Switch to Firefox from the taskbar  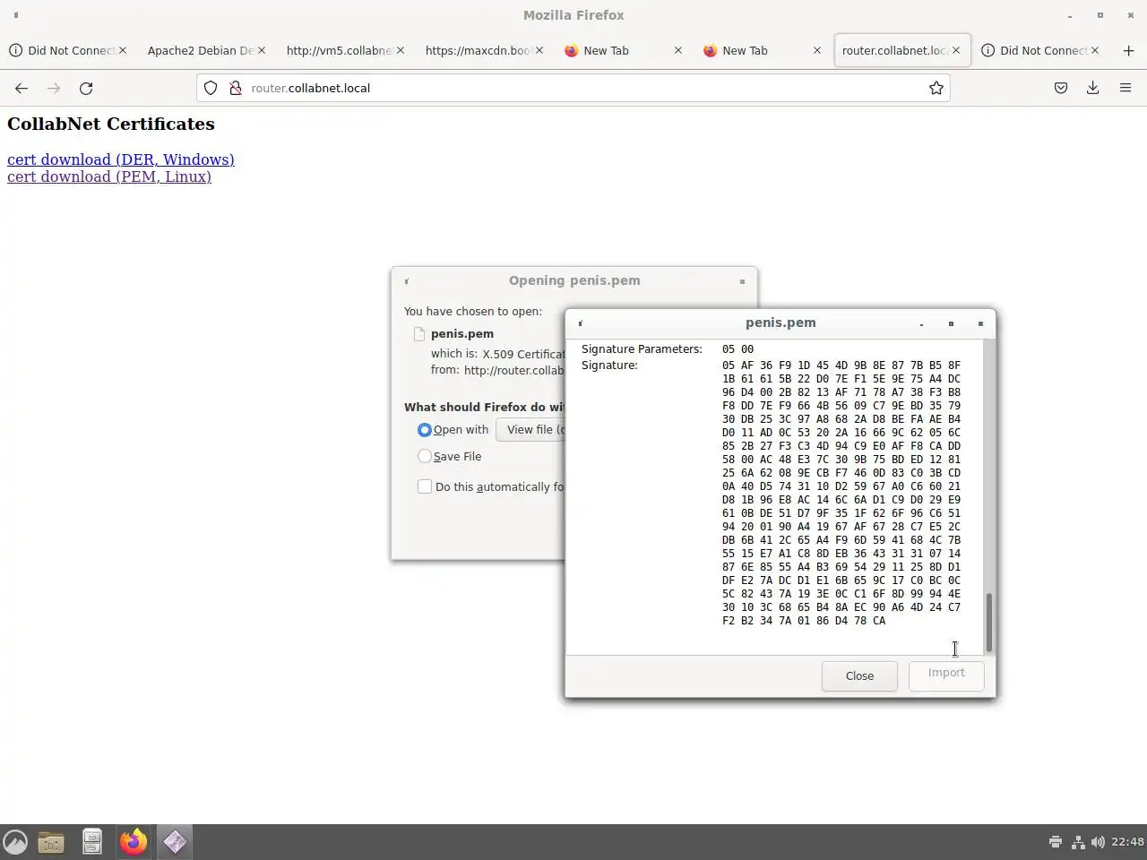coord(134,842)
